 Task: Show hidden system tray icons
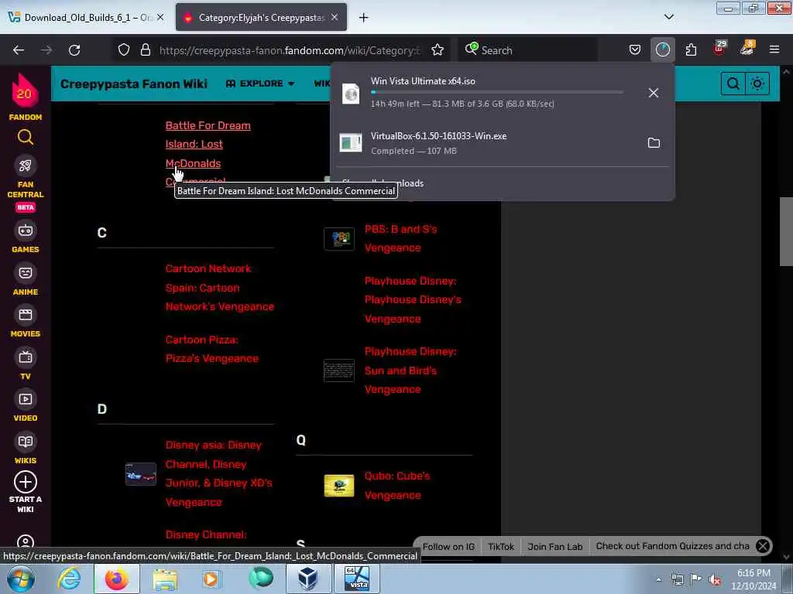click(x=658, y=580)
